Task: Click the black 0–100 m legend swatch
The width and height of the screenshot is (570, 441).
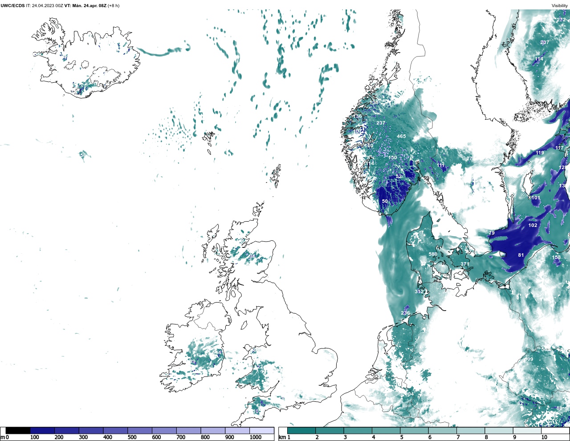Action: pyautogui.click(x=18, y=431)
